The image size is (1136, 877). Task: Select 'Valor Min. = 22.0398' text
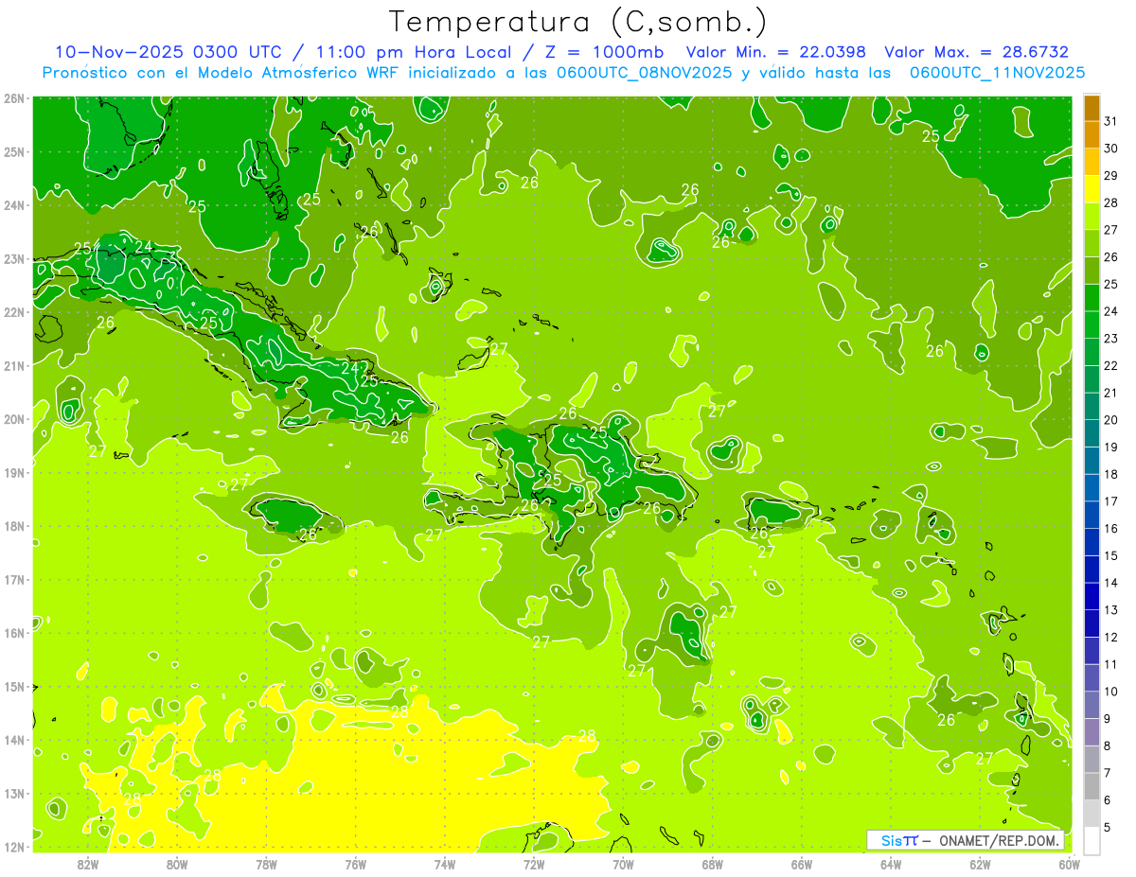(776, 52)
